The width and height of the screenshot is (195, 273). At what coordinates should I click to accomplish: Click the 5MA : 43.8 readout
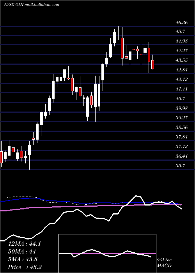point(23,259)
